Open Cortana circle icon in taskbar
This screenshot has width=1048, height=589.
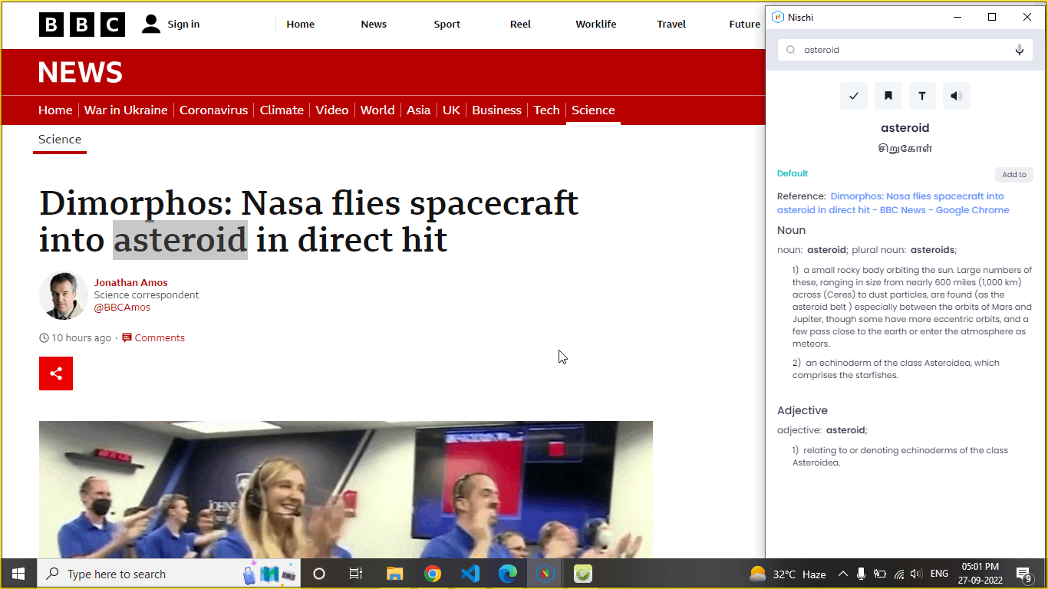[x=319, y=574]
